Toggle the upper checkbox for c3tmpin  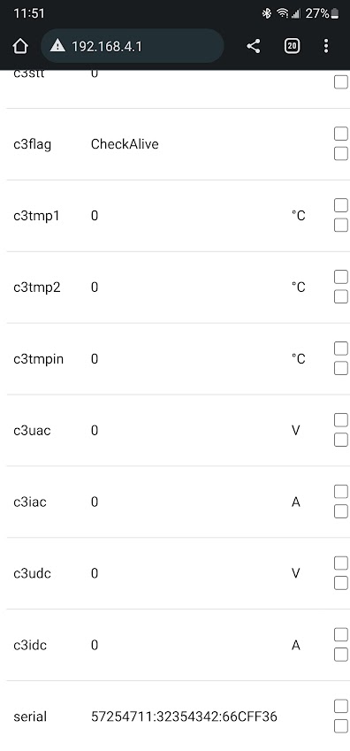341,349
